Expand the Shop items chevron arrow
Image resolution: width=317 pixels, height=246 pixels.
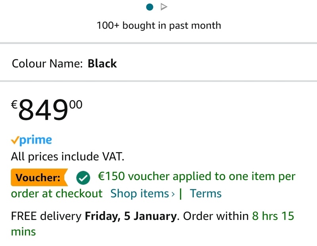(x=173, y=194)
